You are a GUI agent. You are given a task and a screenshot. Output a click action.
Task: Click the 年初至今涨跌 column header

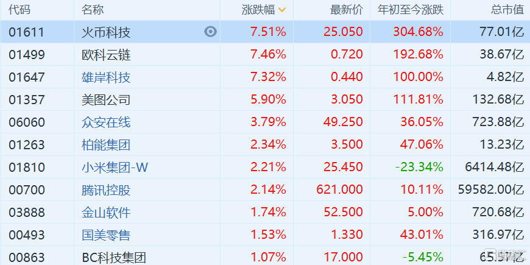coord(411,10)
